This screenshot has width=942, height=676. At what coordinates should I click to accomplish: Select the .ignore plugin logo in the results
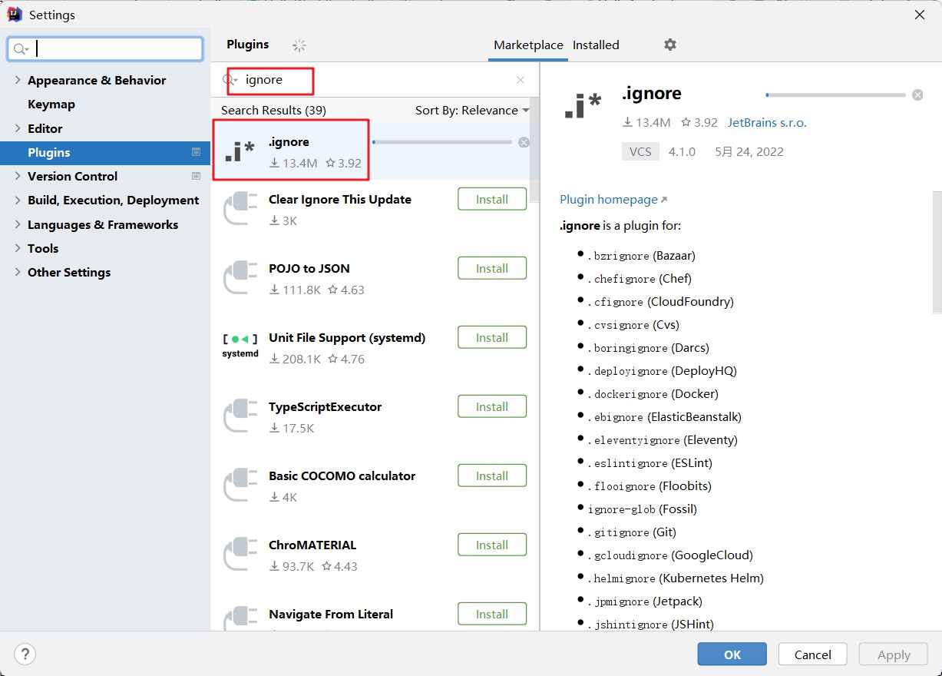click(x=240, y=152)
